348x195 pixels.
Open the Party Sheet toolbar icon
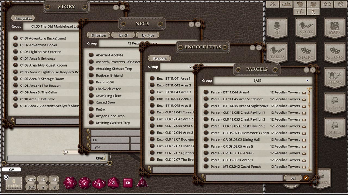[x=286, y=4]
